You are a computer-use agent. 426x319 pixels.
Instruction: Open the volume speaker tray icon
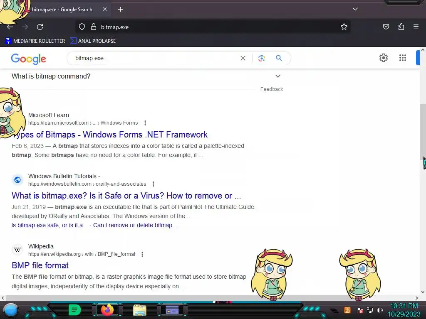point(380,310)
